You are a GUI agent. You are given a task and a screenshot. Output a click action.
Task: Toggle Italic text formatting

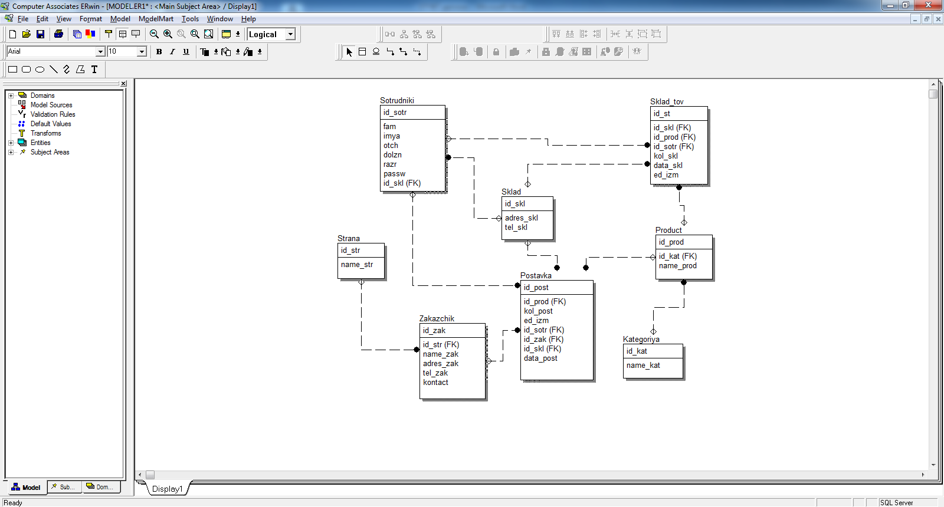point(172,52)
